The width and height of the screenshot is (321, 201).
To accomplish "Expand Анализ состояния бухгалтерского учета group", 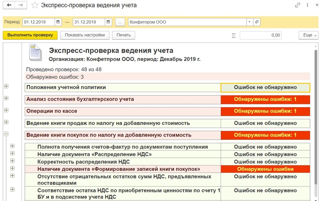I will tap(6, 98).
